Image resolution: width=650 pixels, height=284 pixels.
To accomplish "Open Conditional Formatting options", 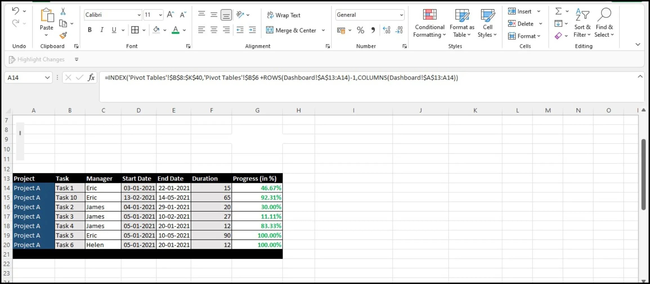I will [x=429, y=22].
